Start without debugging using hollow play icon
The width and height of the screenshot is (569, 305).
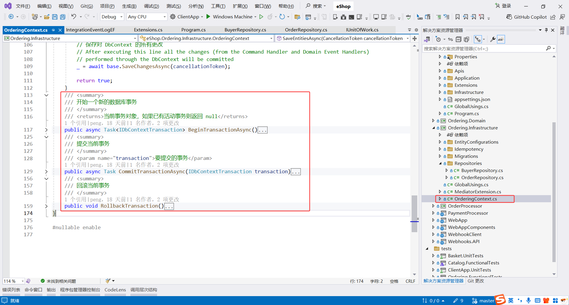(x=261, y=17)
